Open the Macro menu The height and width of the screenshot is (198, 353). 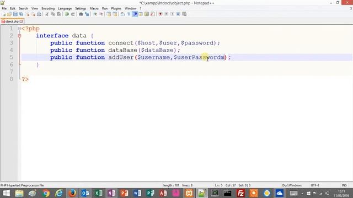[94, 9]
